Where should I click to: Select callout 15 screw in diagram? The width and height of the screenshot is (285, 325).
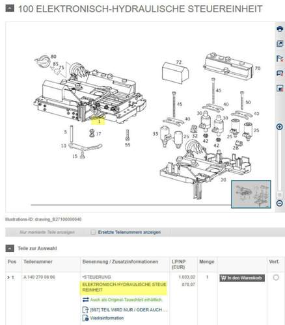pos(75,156)
